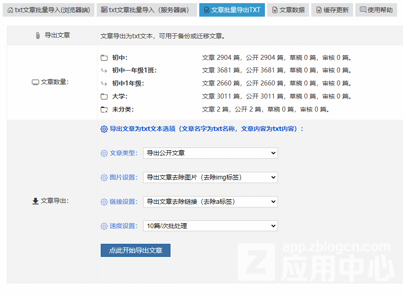
Task: Open the 速度设置 batch size dropdown
Action: (210, 226)
